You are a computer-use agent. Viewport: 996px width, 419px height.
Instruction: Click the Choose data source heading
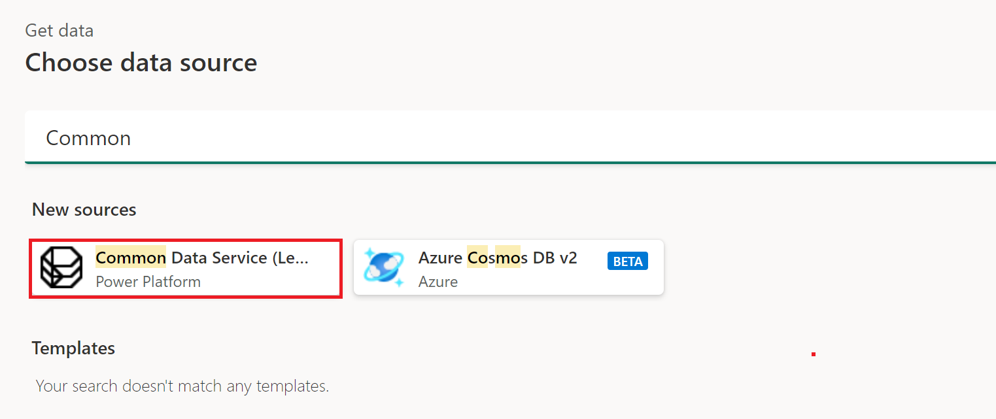click(x=141, y=62)
